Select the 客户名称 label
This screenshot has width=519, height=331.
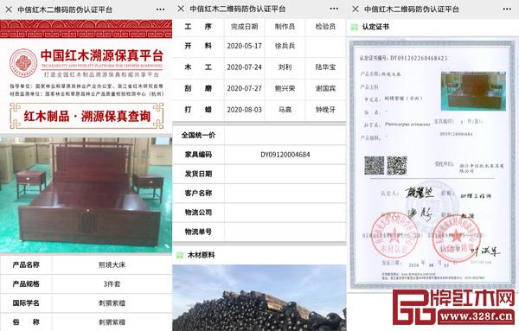198,193
